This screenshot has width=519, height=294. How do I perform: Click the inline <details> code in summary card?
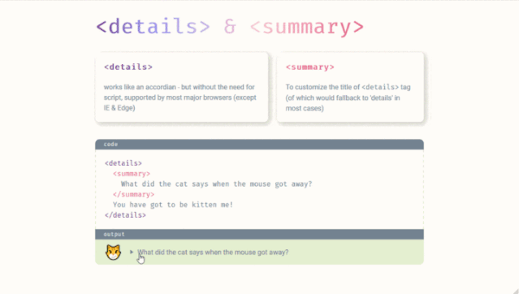(x=380, y=87)
